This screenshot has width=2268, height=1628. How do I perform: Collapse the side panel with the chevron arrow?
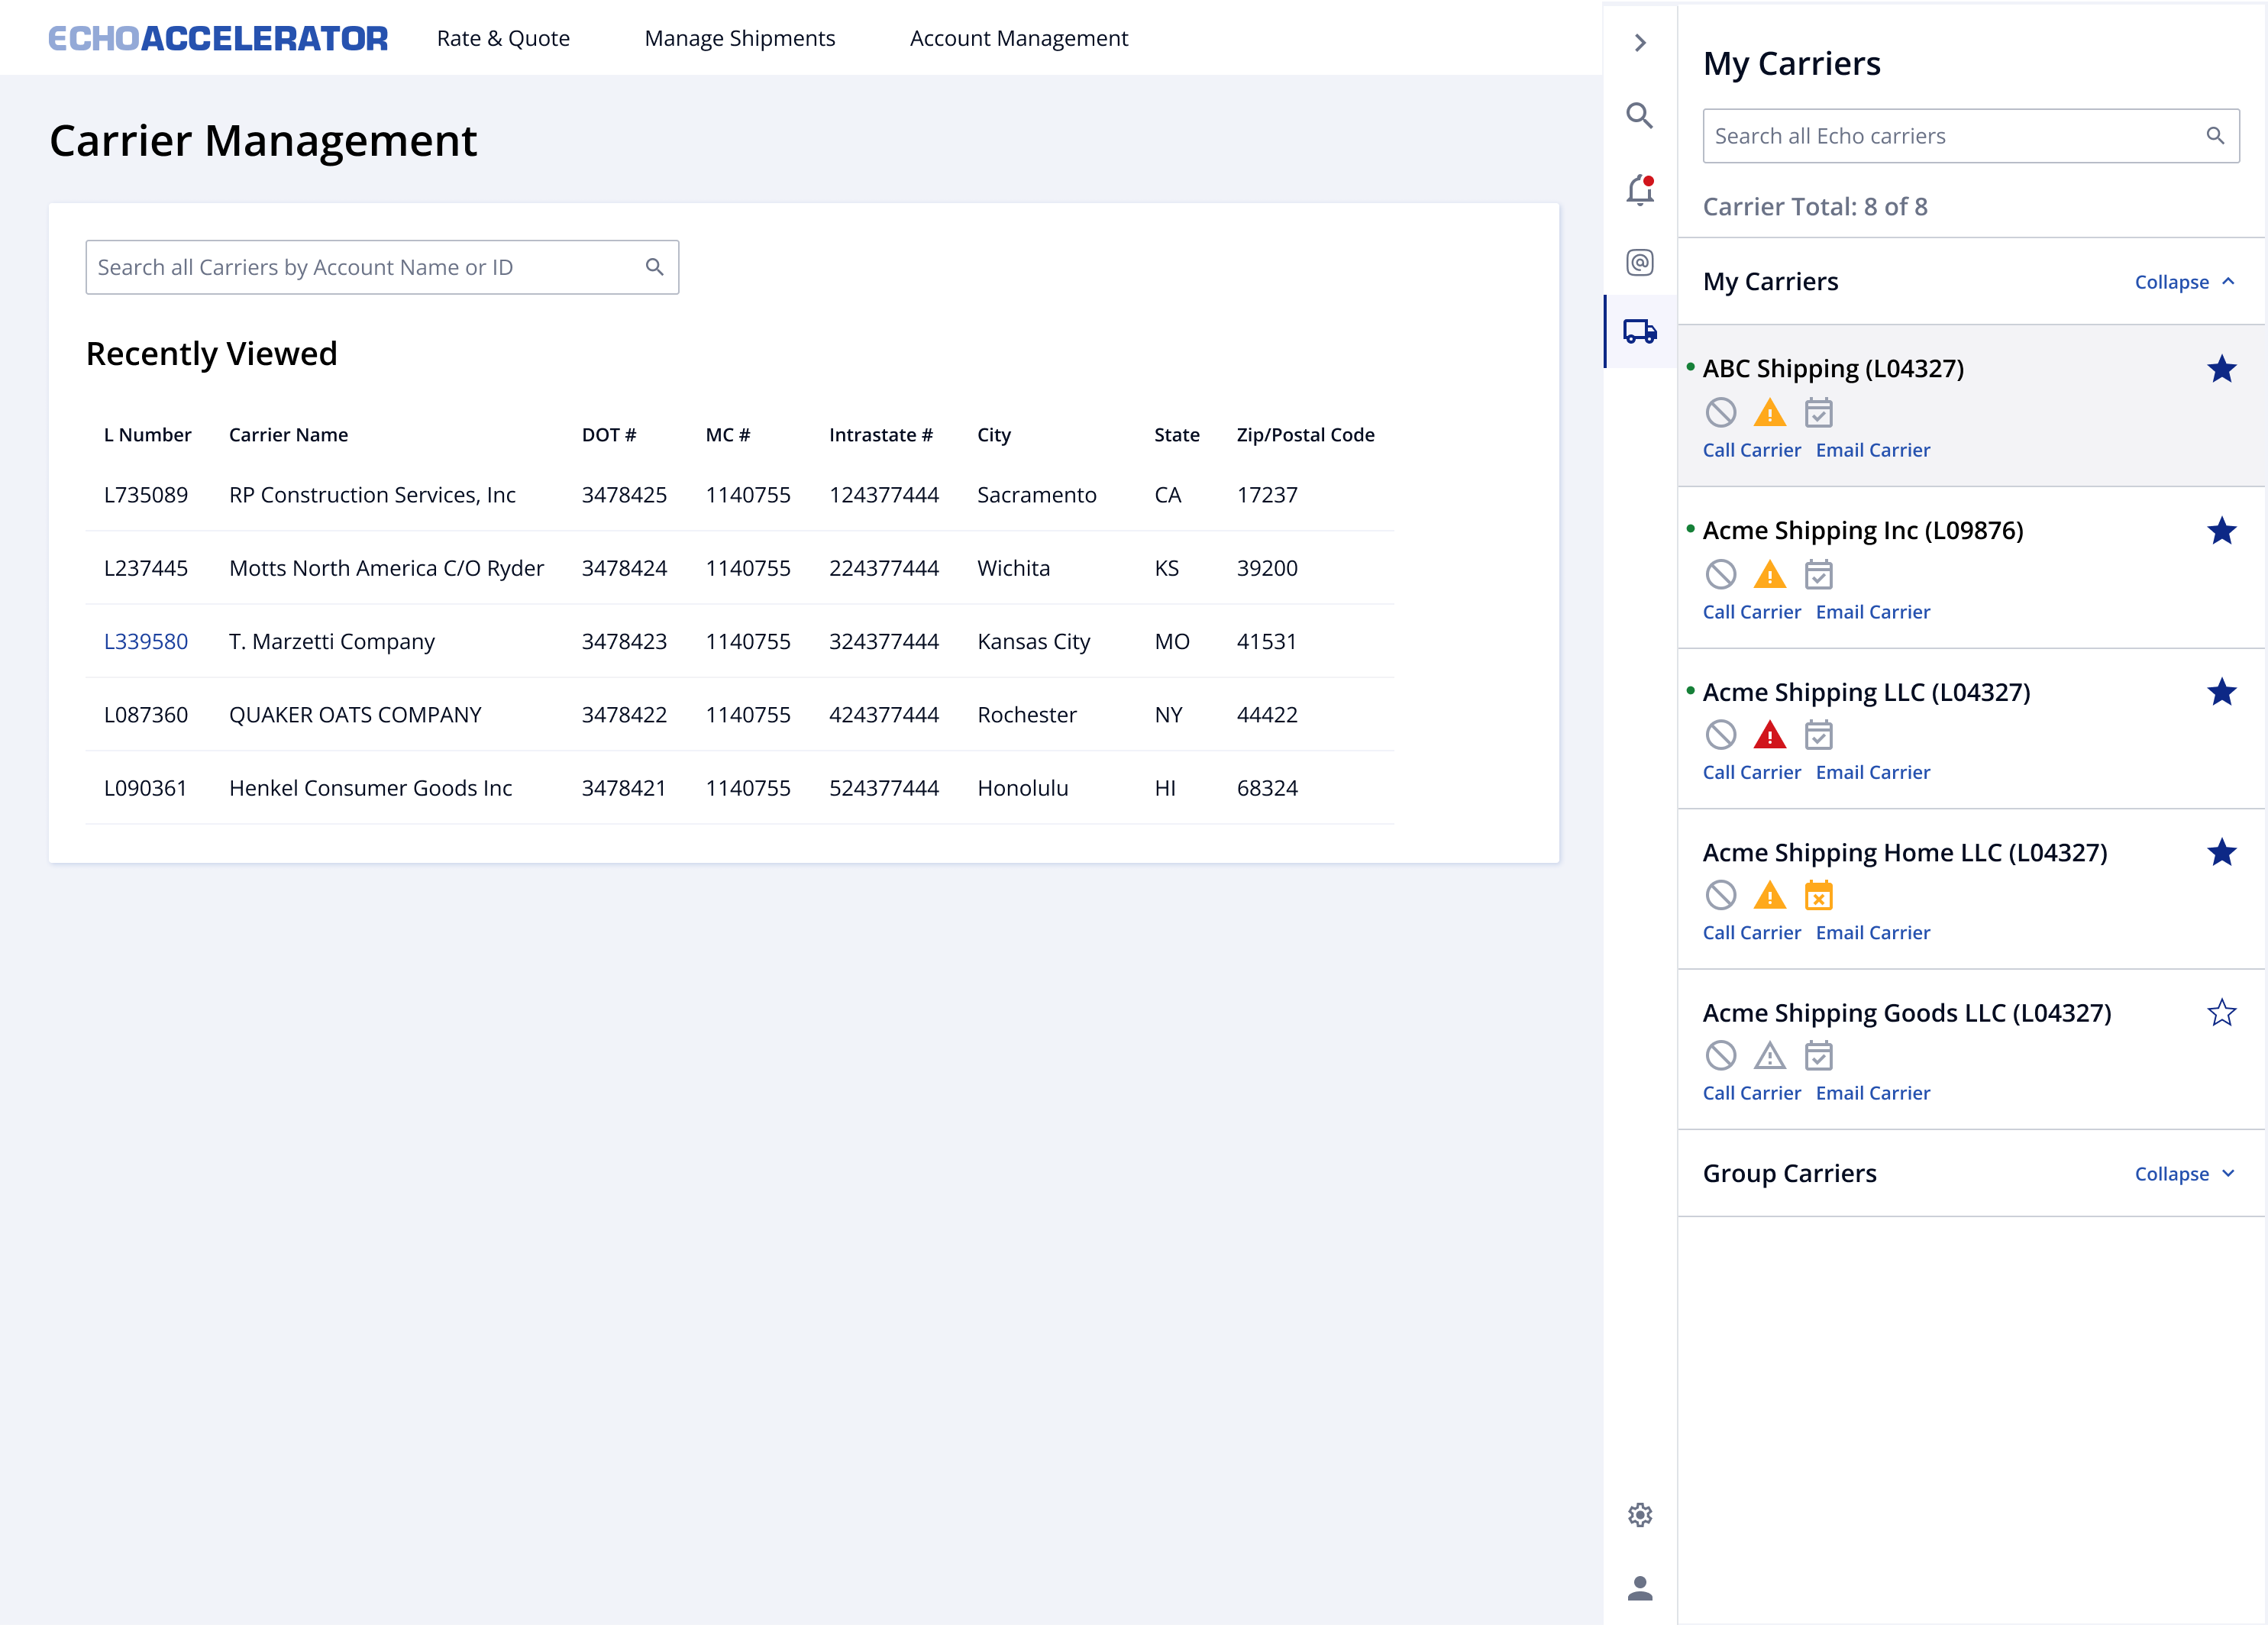[x=1640, y=43]
